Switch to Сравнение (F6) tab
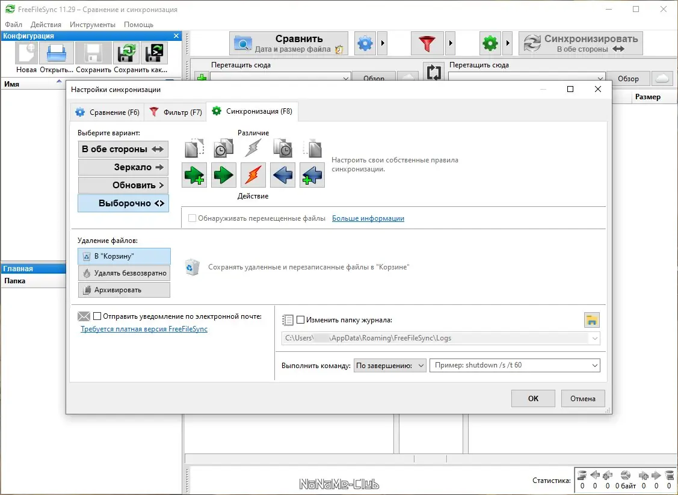 coord(107,112)
